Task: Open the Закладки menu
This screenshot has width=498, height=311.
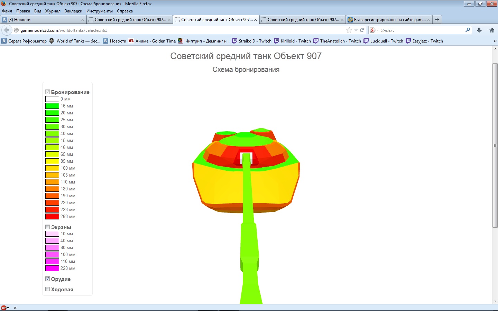Action: point(73,11)
